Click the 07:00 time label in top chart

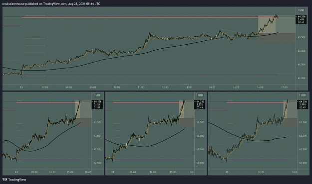point(45,87)
